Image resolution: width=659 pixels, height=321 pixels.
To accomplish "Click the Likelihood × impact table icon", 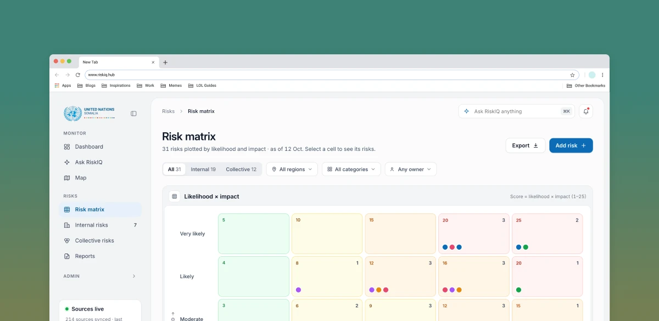I will point(174,196).
